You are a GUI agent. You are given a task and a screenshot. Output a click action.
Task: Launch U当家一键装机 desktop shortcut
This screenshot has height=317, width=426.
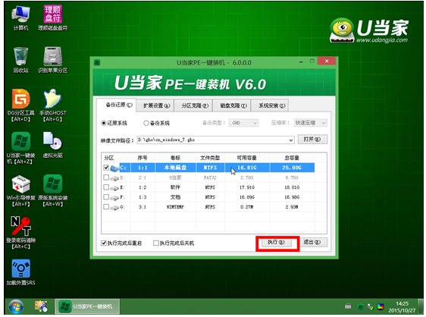[21, 148]
